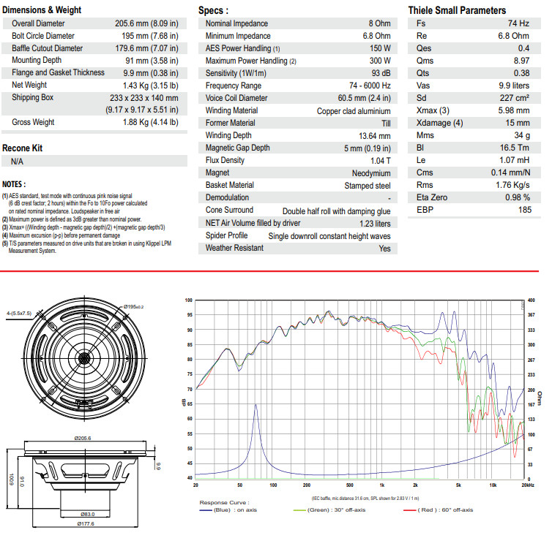Select Flux Density value 1.04 T
Screen dimensions: 552x538
380,161
